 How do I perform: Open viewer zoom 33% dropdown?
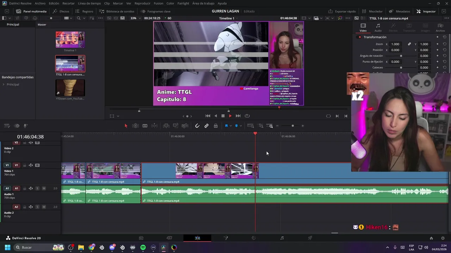pos(135,18)
